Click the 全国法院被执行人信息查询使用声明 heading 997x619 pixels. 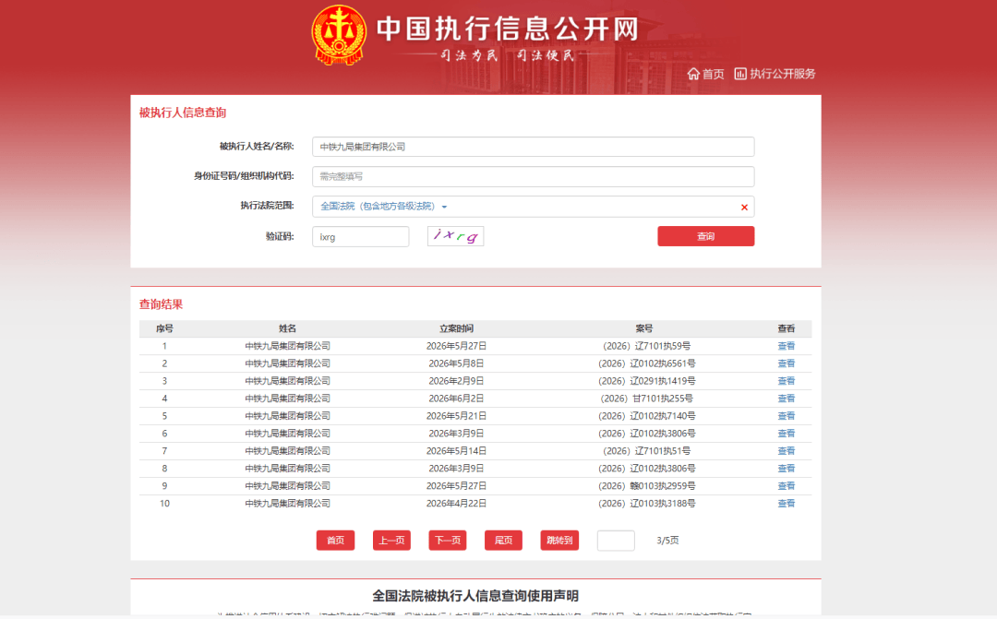tap(475, 596)
